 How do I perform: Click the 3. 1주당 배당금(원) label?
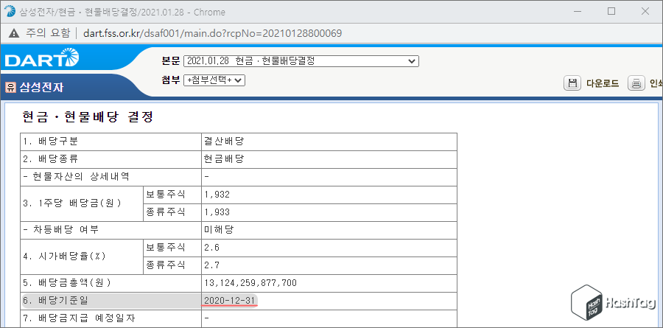[72, 203]
